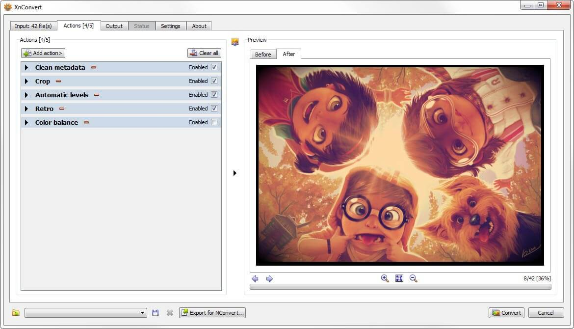Expand the Automatic levels action settings
The image size is (574, 329).
(26, 95)
